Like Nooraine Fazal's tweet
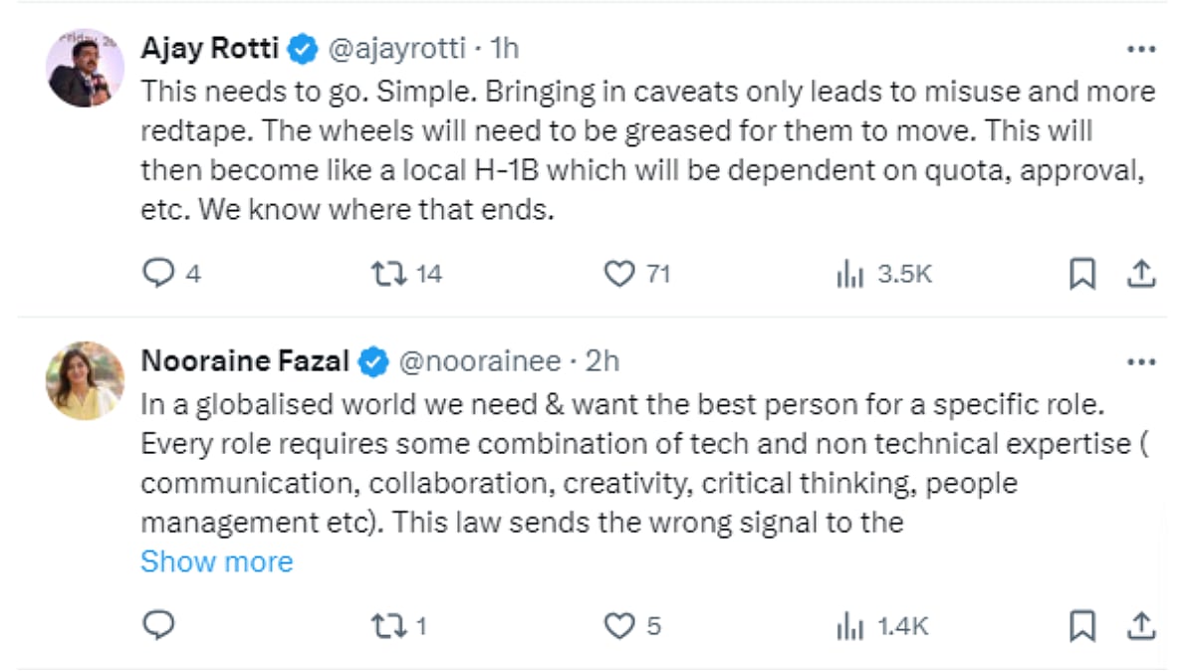Image resolution: width=1195 pixels, height=672 pixels. pos(620,625)
